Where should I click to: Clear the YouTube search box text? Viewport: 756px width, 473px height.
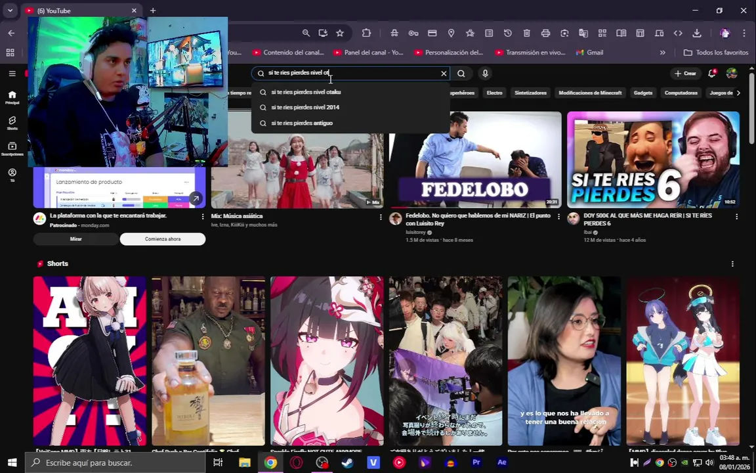pos(444,74)
